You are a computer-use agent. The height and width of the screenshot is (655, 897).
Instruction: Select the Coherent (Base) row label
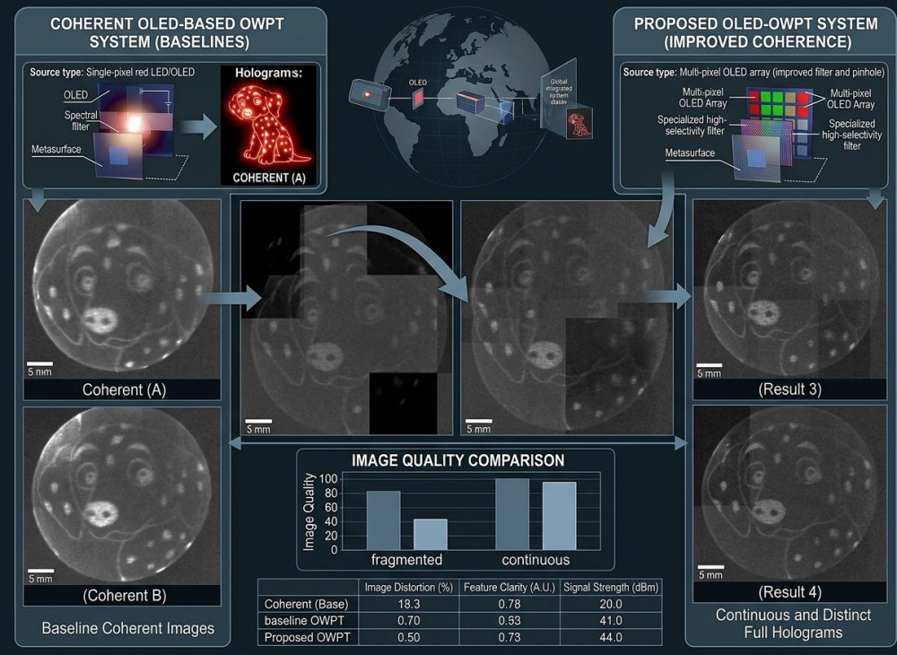point(306,604)
